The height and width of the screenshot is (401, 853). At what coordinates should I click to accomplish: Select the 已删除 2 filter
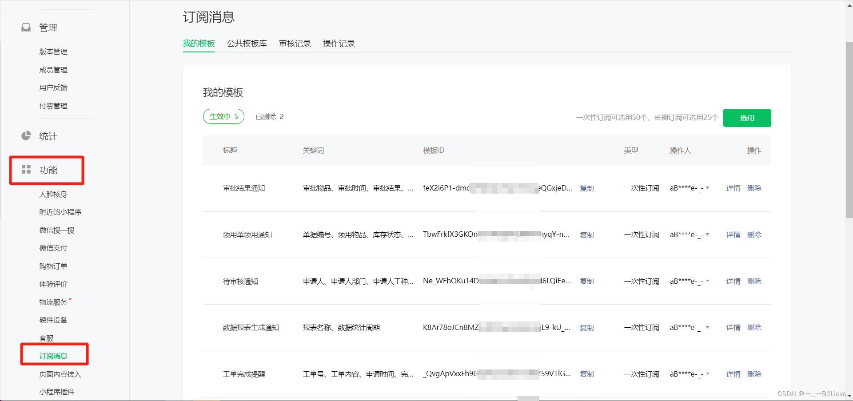[270, 116]
